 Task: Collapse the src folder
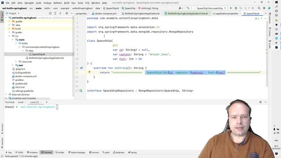(x=9, y=36)
